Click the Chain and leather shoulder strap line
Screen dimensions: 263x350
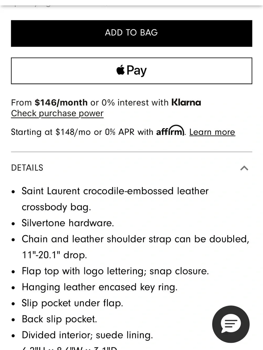click(x=135, y=239)
